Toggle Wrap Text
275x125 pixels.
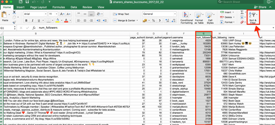coord(121,14)
